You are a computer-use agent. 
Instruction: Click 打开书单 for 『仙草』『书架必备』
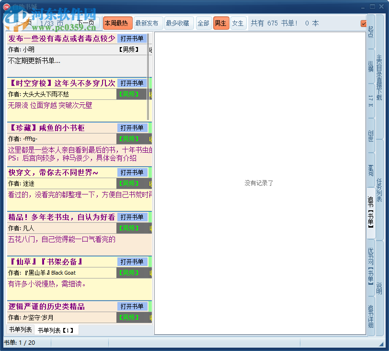132,262
